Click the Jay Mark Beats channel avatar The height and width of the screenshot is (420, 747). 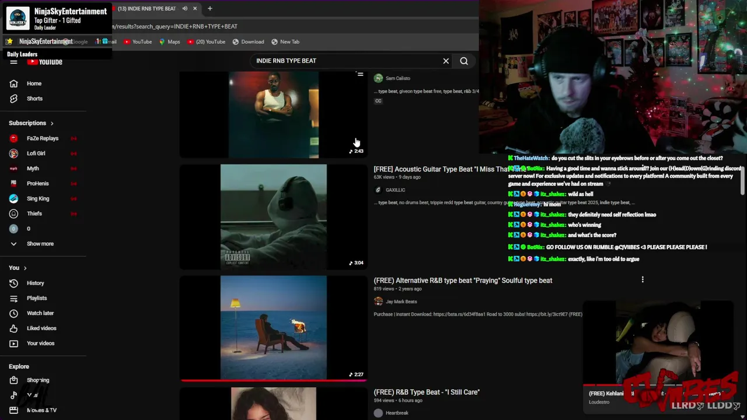click(x=378, y=302)
